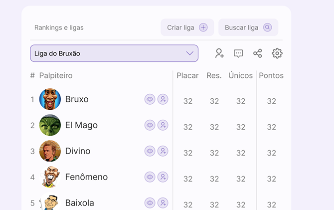Click the share league icon
This screenshot has width=334, height=210.
[257, 53]
